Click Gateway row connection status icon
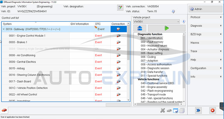This screenshot has height=119, width=224. point(118,29)
